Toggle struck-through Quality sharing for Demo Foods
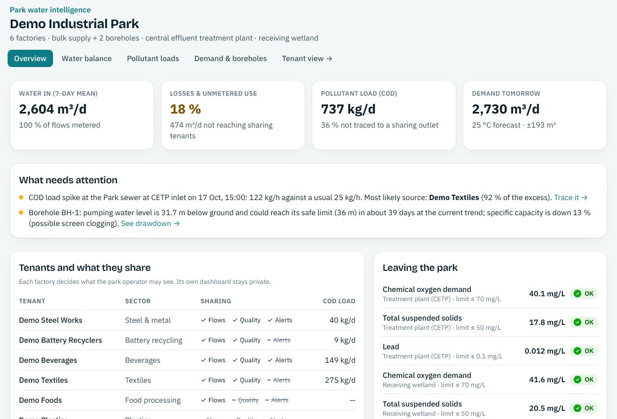 coord(245,400)
